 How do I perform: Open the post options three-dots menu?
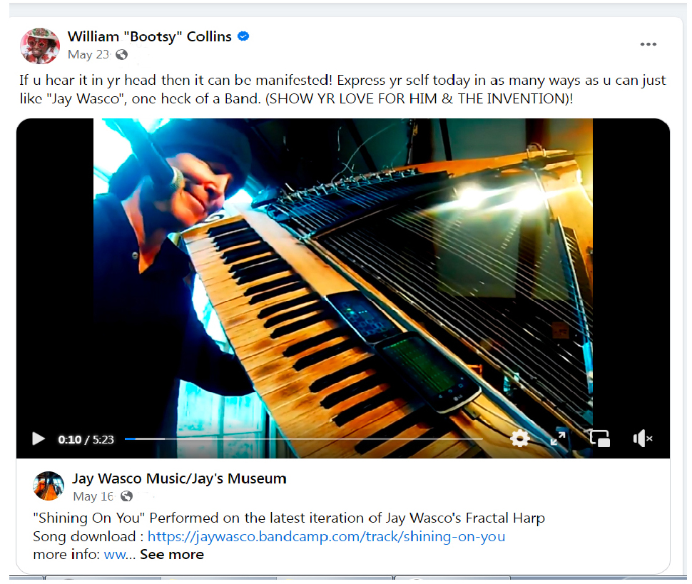click(x=648, y=44)
